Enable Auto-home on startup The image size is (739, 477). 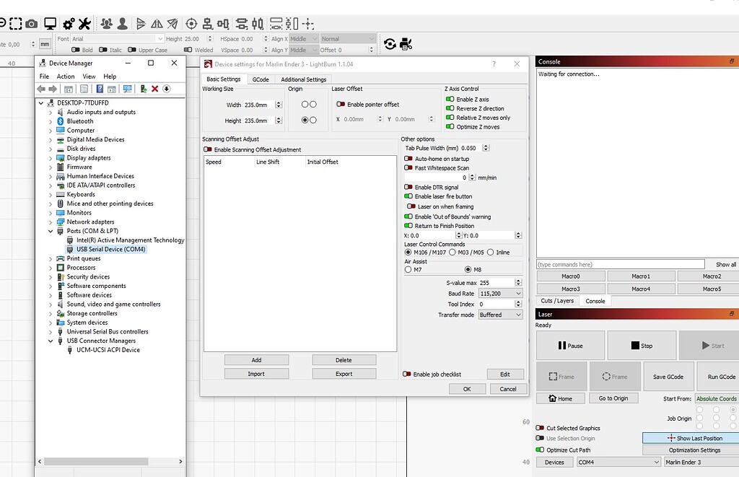pos(408,159)
